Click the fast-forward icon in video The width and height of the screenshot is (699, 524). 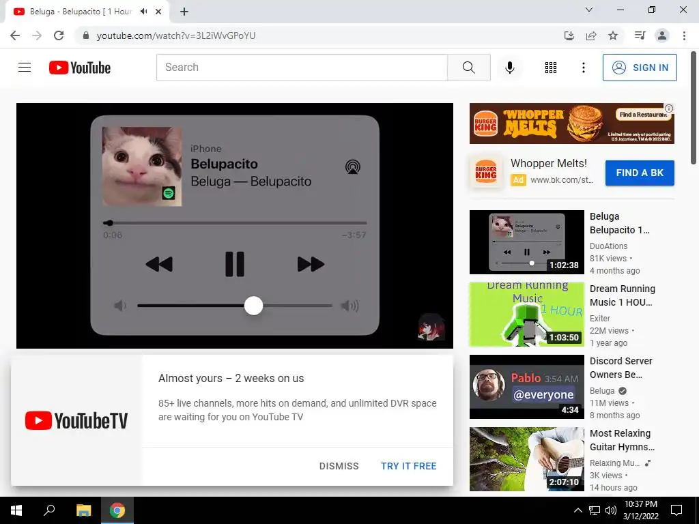click(x=311, y=264)
